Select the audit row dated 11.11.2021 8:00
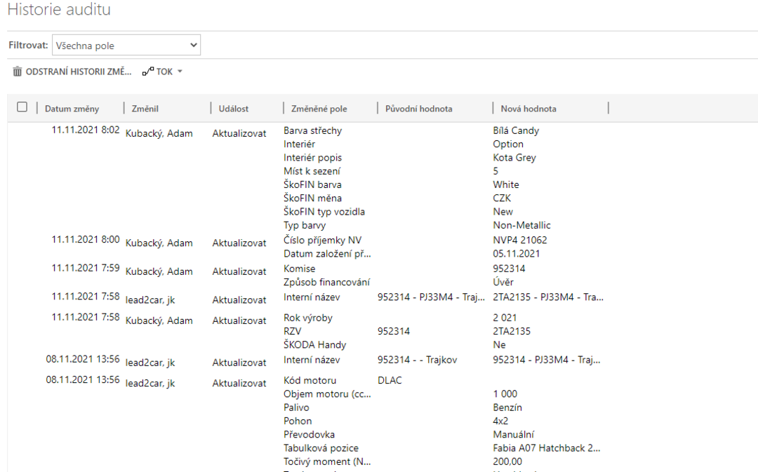The width and height of the screenshot is (758, 472). coord(86,240)
